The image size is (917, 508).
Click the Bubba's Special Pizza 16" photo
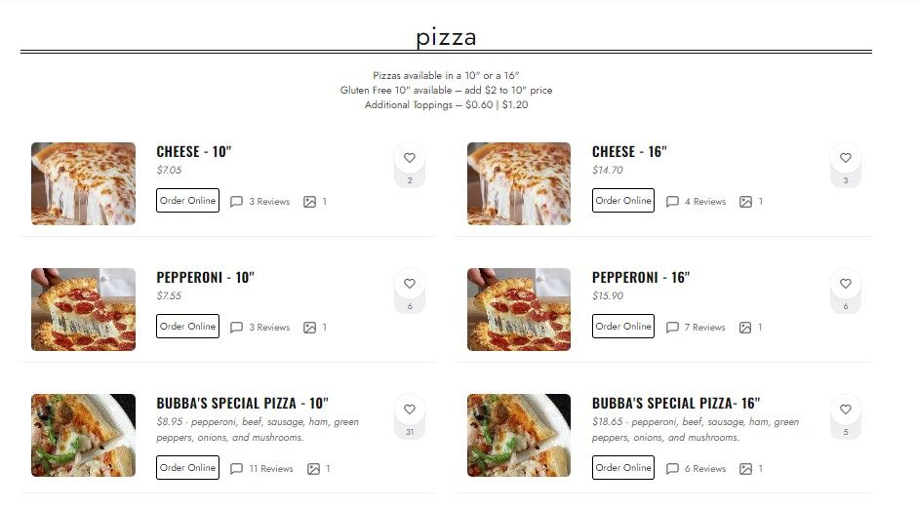[x=519, y=435]
